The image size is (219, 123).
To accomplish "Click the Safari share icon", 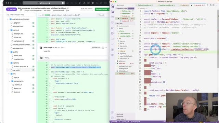I will [101, 3].
